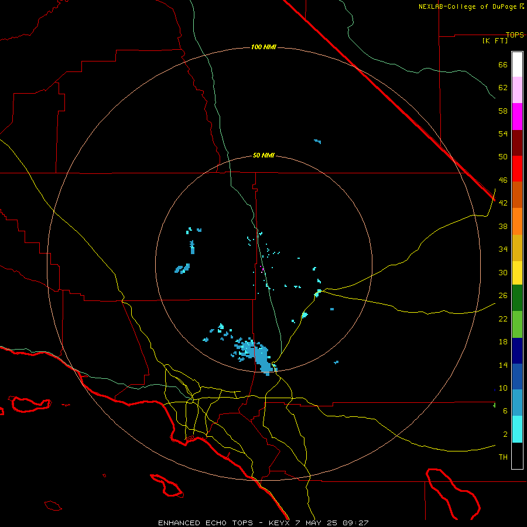Click the white swatch in the tops color scale

tap(517, 64)
